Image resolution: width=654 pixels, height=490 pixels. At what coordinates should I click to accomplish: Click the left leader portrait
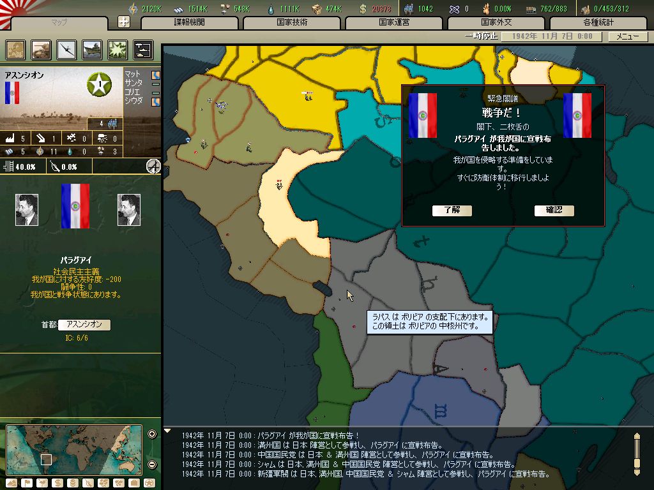pos(27,209)
